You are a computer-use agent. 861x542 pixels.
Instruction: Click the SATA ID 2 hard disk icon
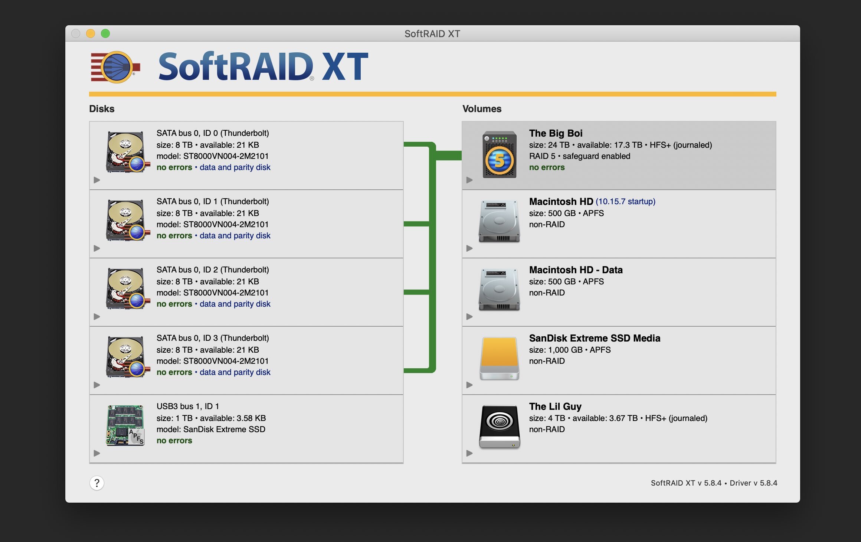(x=127, y=288)
